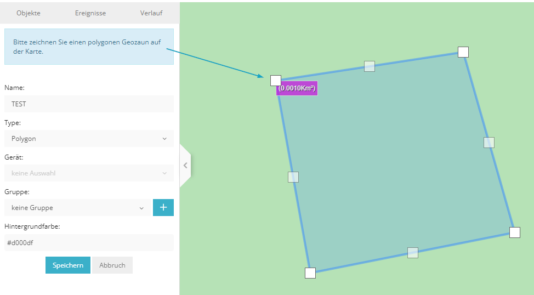534x295 pixels.
Task: Collapse the sidebar with arrow handle
Action: [x=185, y=165]
